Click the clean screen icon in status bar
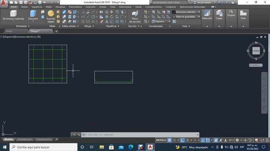The width and height of the screenshot is (270, 151). click(262, 140)
